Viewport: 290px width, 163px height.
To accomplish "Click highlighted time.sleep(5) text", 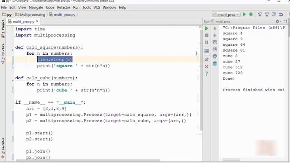I will pyautogui.click(x=54, y=59).
